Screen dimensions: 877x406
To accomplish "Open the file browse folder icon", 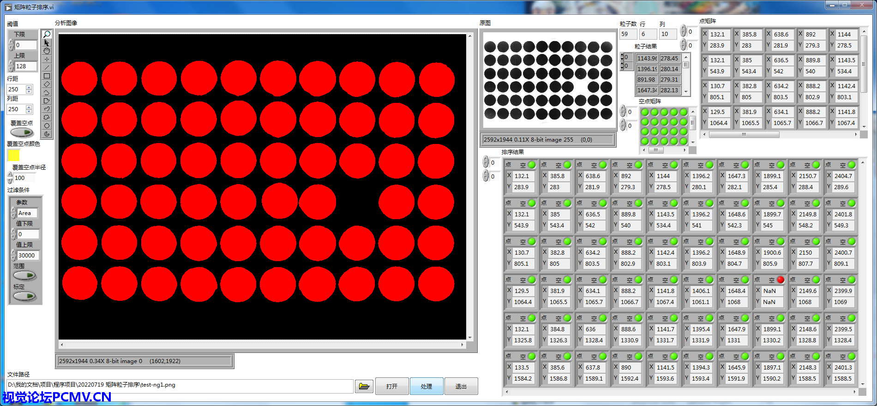I will [x=364, y=386].
